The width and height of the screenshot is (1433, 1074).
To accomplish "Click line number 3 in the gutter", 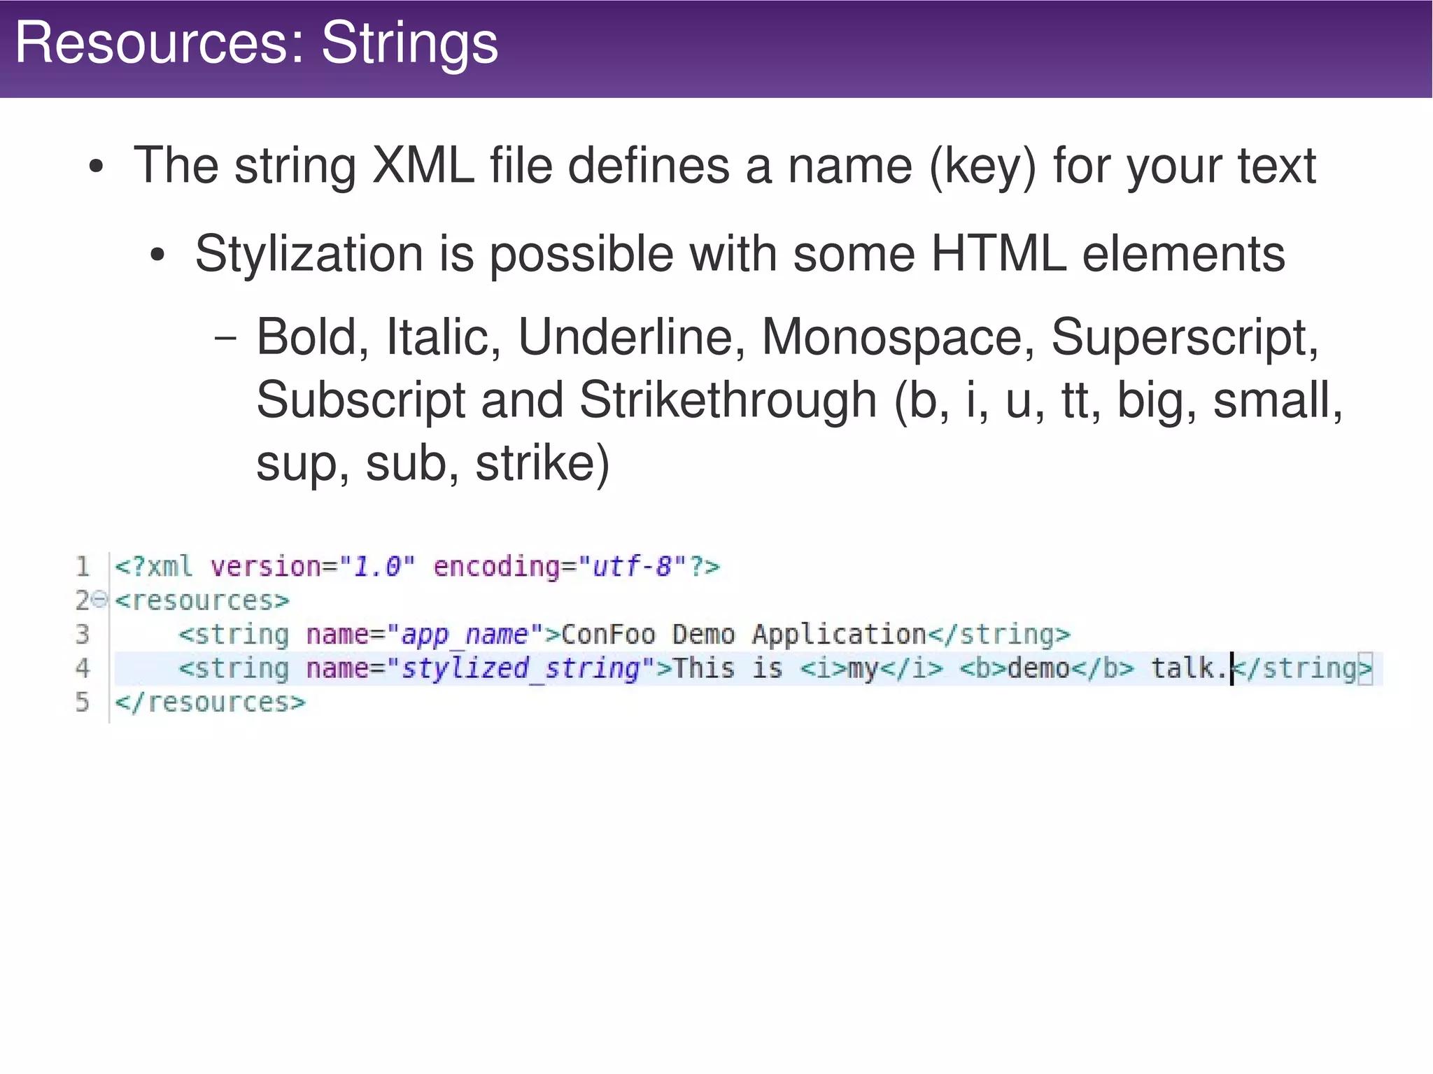I will [83, 635].
